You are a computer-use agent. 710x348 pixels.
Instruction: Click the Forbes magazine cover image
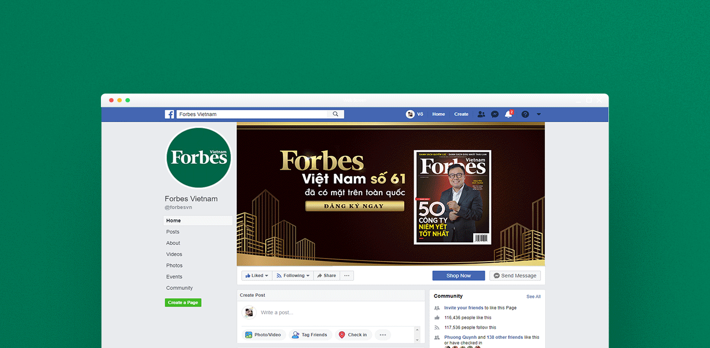452,197
